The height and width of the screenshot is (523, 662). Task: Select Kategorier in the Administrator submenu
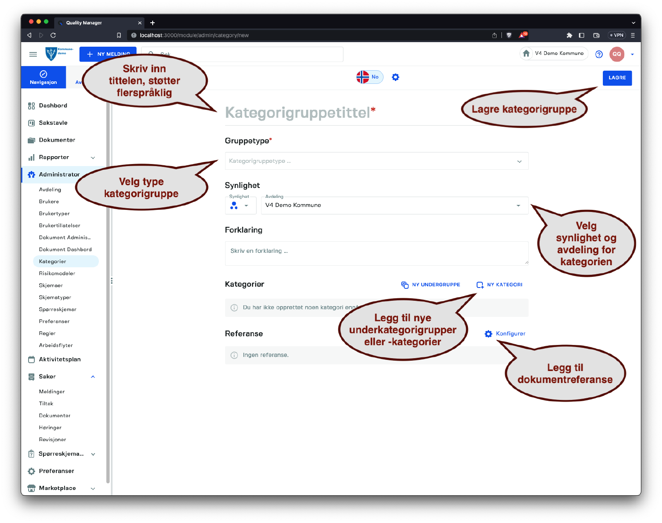(53, 261)
